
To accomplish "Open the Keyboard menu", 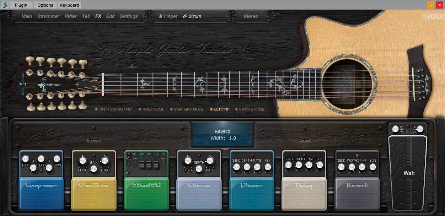I will pyautogui.click(x=70, y=5).
